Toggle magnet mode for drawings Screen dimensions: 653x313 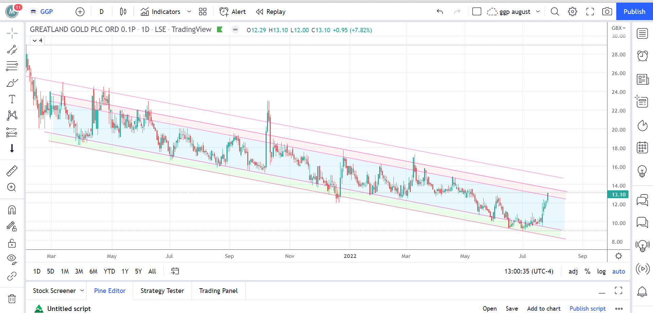[12, 210]
